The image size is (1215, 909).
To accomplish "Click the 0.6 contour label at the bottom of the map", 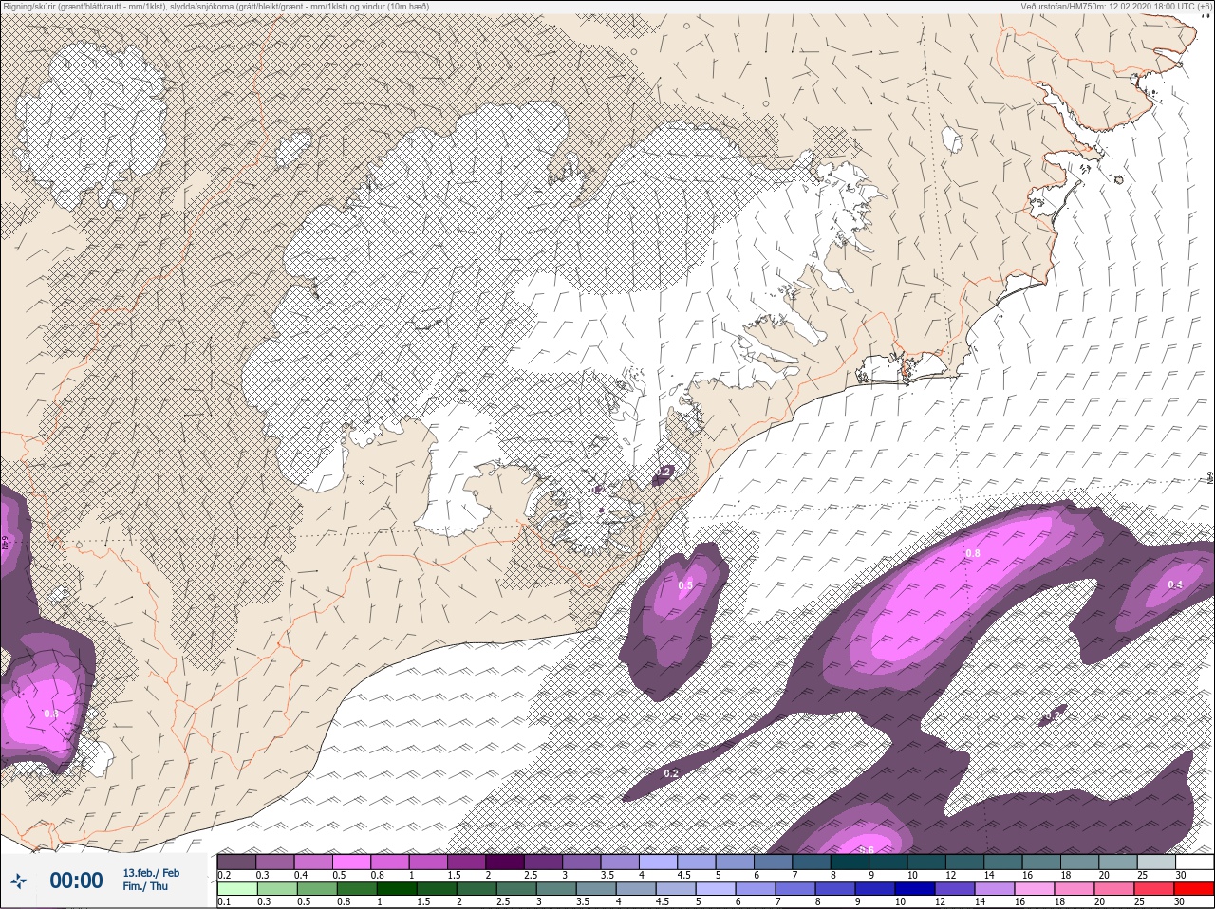I will [x=866, y=849].
